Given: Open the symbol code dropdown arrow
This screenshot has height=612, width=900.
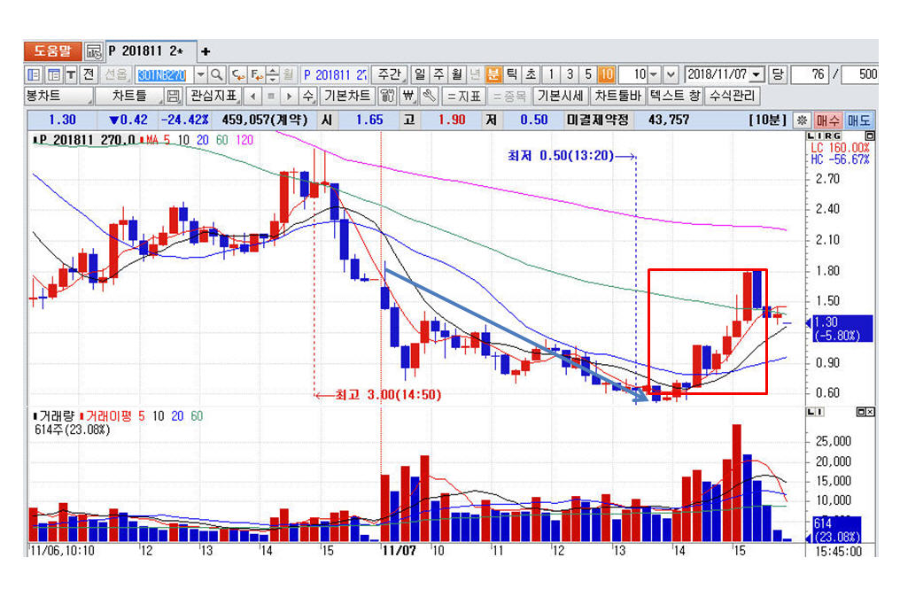Looking at the screenshot, I should [200, 74].
